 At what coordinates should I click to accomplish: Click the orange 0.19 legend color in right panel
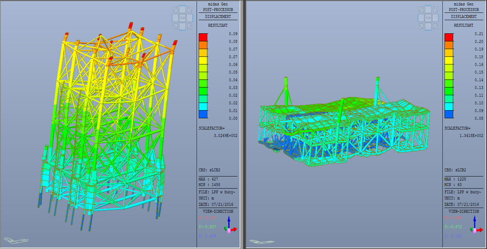pyautogui.click(x=449, y=45)
